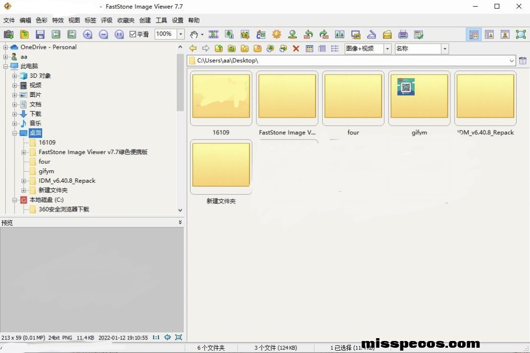Image resolution: width=530 pixels, height=353 pixels.
Task: Click the blue floppy disk Save icon
Action: tap(40, 35)
